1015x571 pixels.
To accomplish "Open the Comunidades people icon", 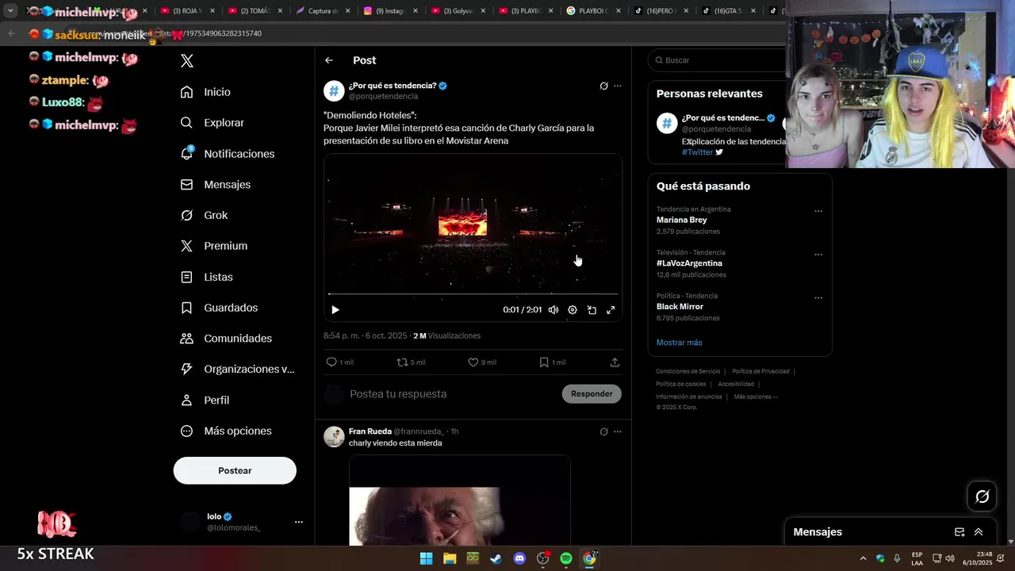I will point(186,339).
